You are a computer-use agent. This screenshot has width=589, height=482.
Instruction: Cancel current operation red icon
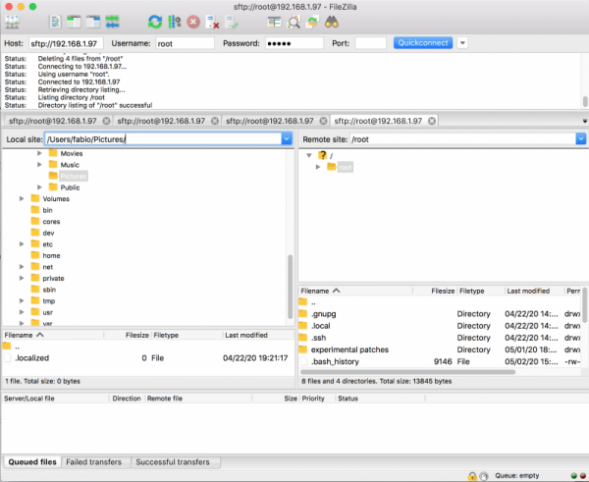193,23
